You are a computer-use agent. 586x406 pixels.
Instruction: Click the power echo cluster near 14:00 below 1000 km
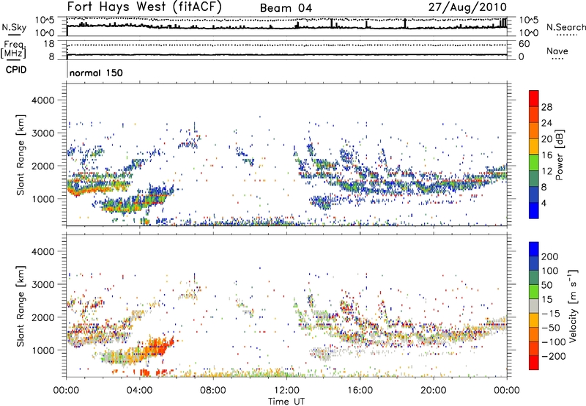pyautogui.click(x=321, y=202)
